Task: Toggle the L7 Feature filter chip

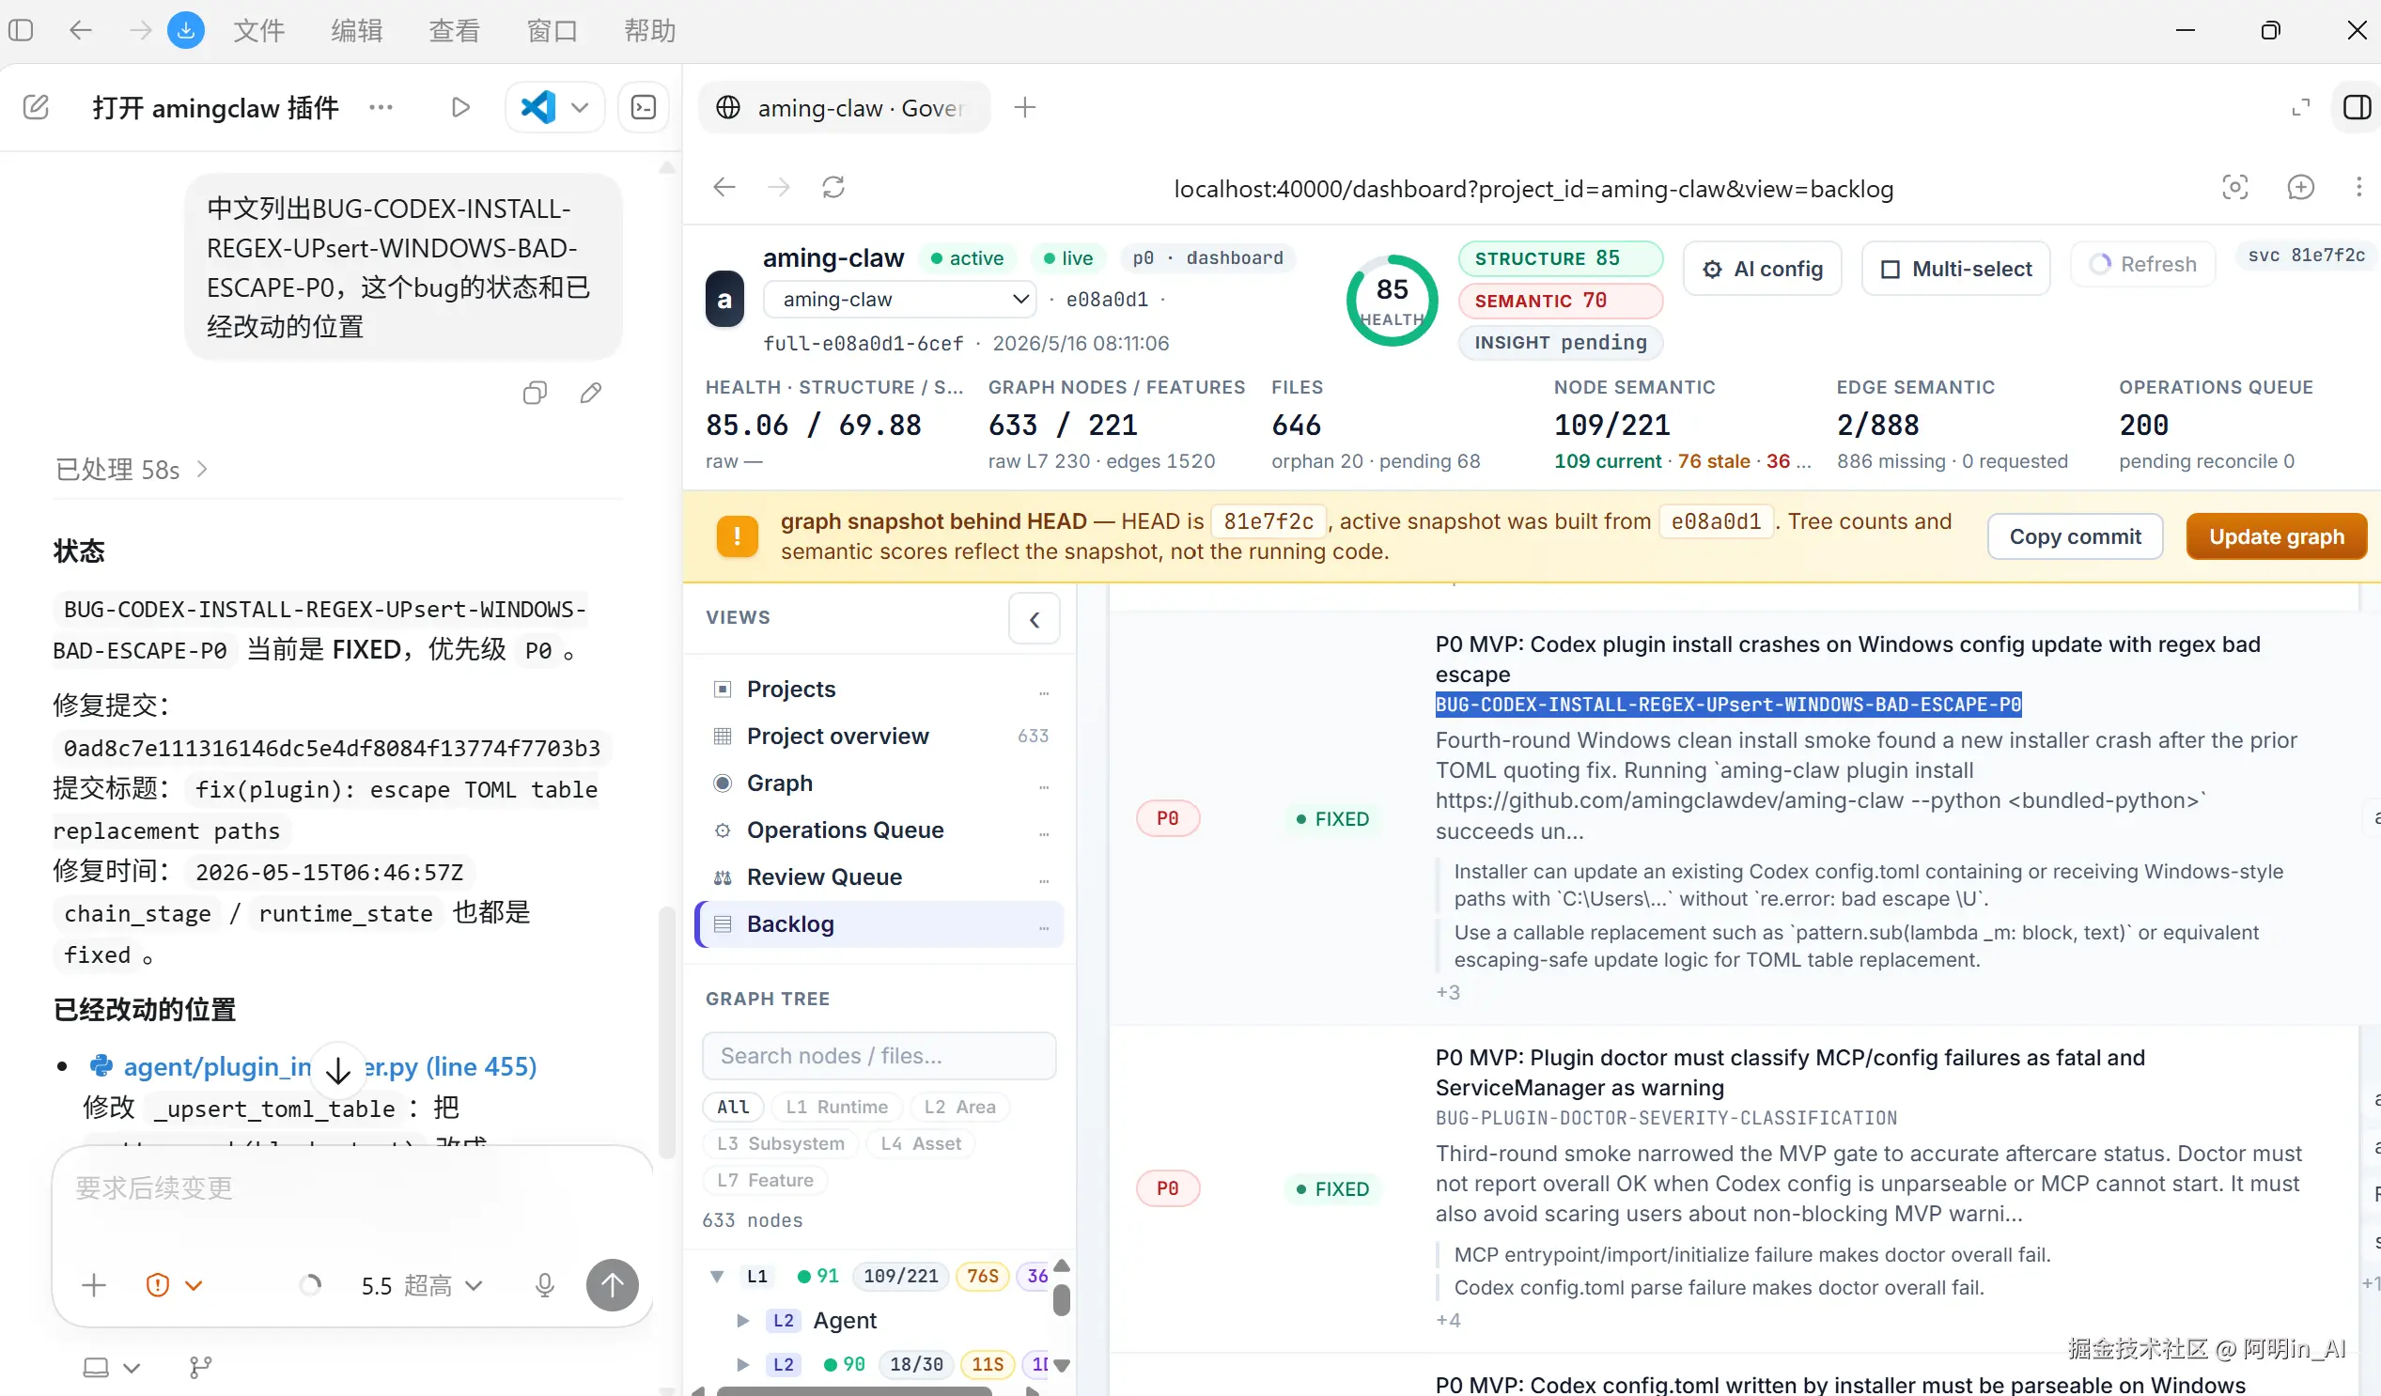Action: tap(765, 1181)
